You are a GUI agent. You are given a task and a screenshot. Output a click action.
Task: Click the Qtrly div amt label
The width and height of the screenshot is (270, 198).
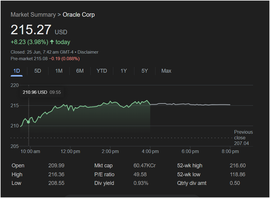pyautogui.click(x=192, y=183)
